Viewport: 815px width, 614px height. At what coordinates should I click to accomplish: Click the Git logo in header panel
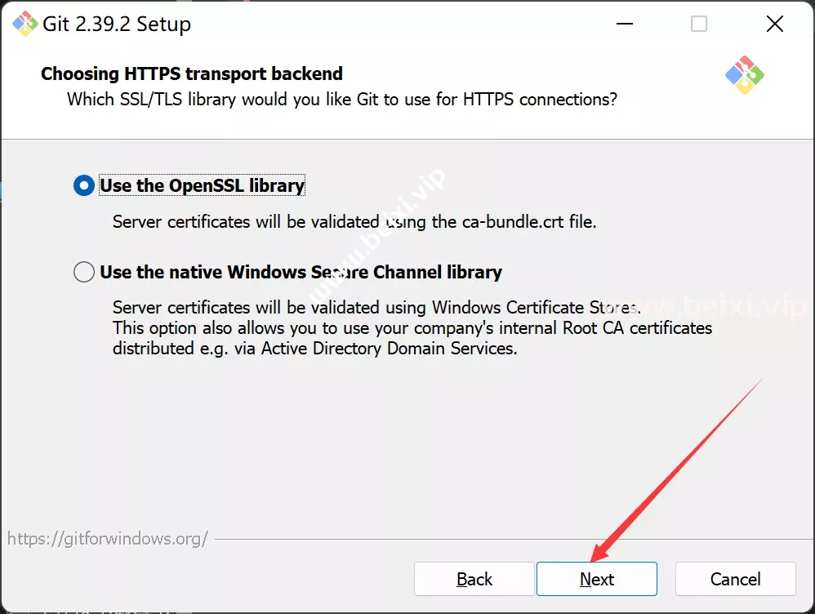(744, 75)
